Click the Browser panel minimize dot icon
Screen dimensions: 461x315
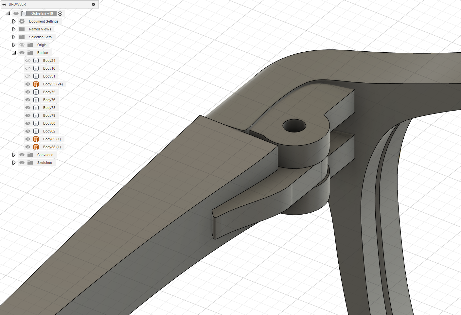click(93, 4)
